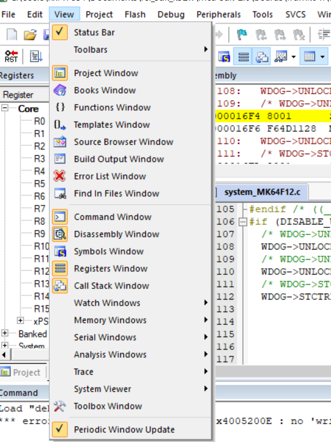Collapse the Core register tree node
Image resolution: width=331 pixels, height=442 pixels.
(x=5, y=108)
